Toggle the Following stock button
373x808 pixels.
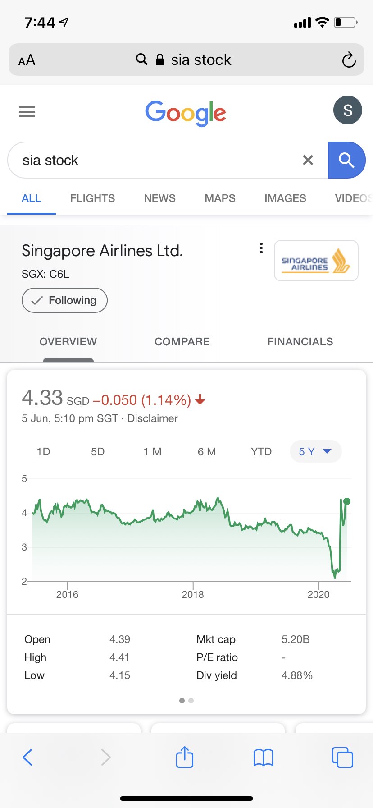pyautogui.click(x=64, y=300)
